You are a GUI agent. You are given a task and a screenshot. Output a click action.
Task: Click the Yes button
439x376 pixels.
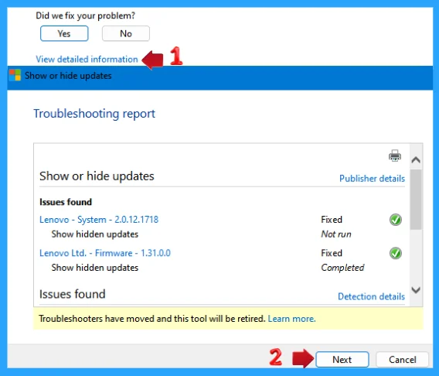click(x=64, y=33)
